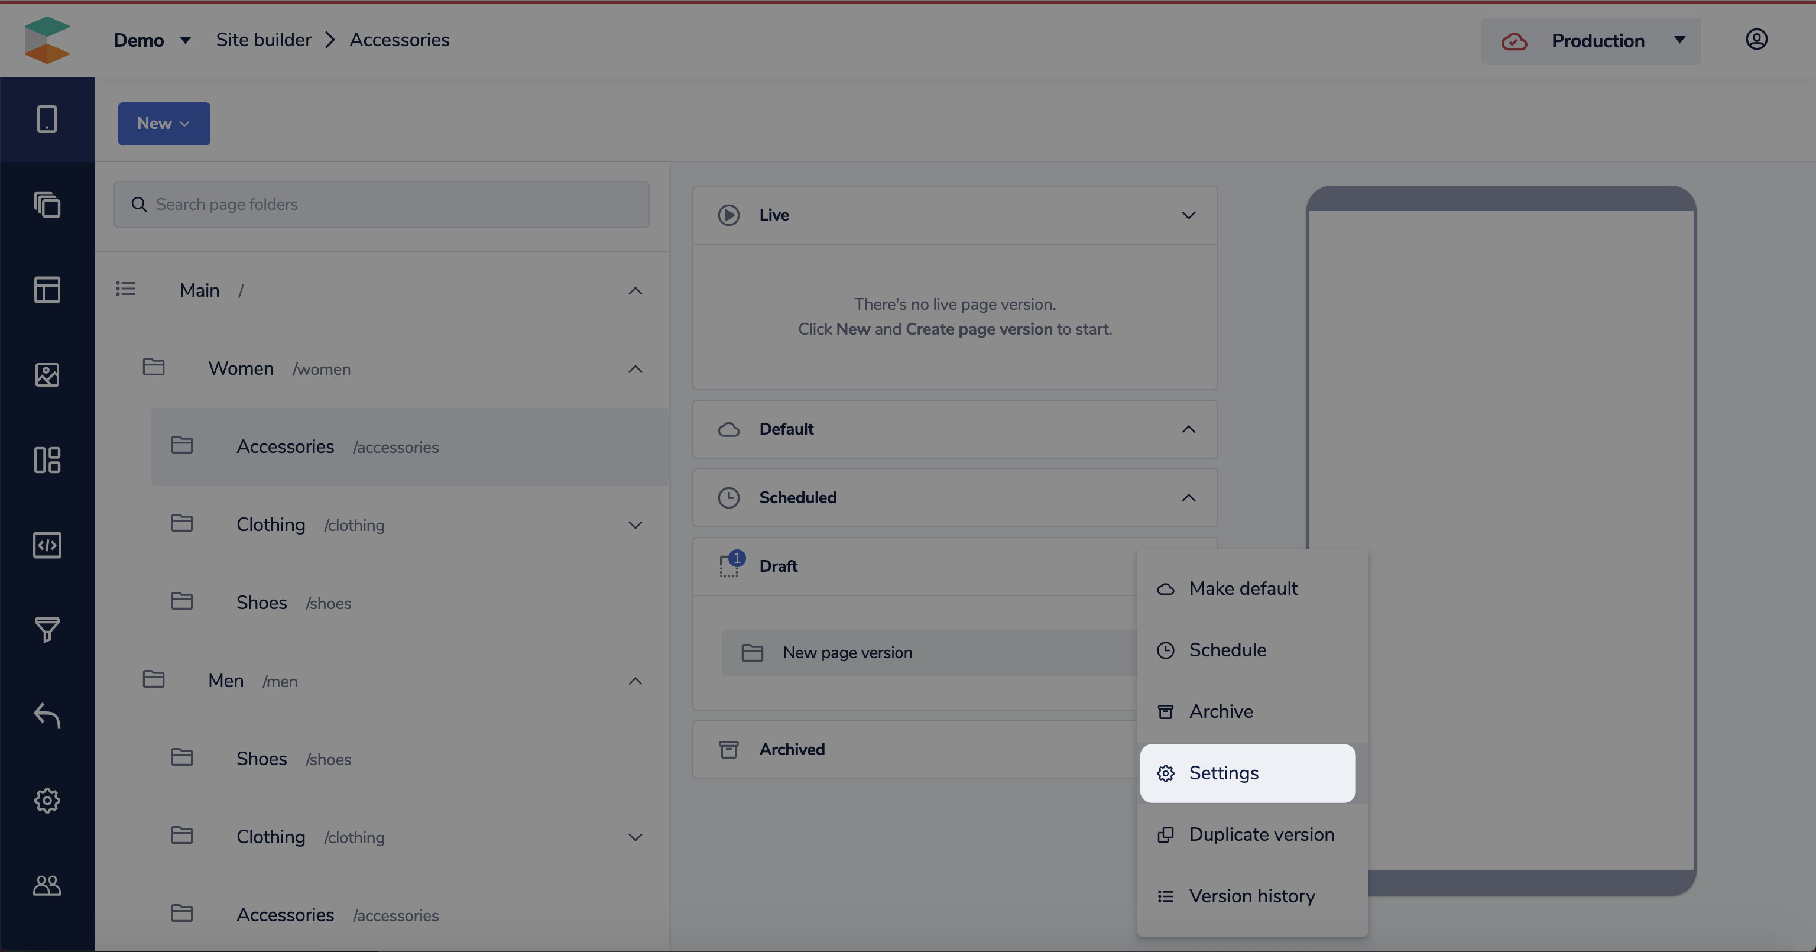1816x952 pixels.
Task: Open the media image library icon
Action: tap(47, 374)
